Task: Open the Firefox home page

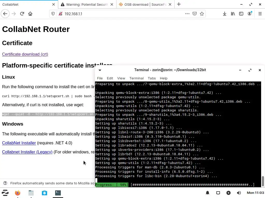Action: click(x=30, y=14)
